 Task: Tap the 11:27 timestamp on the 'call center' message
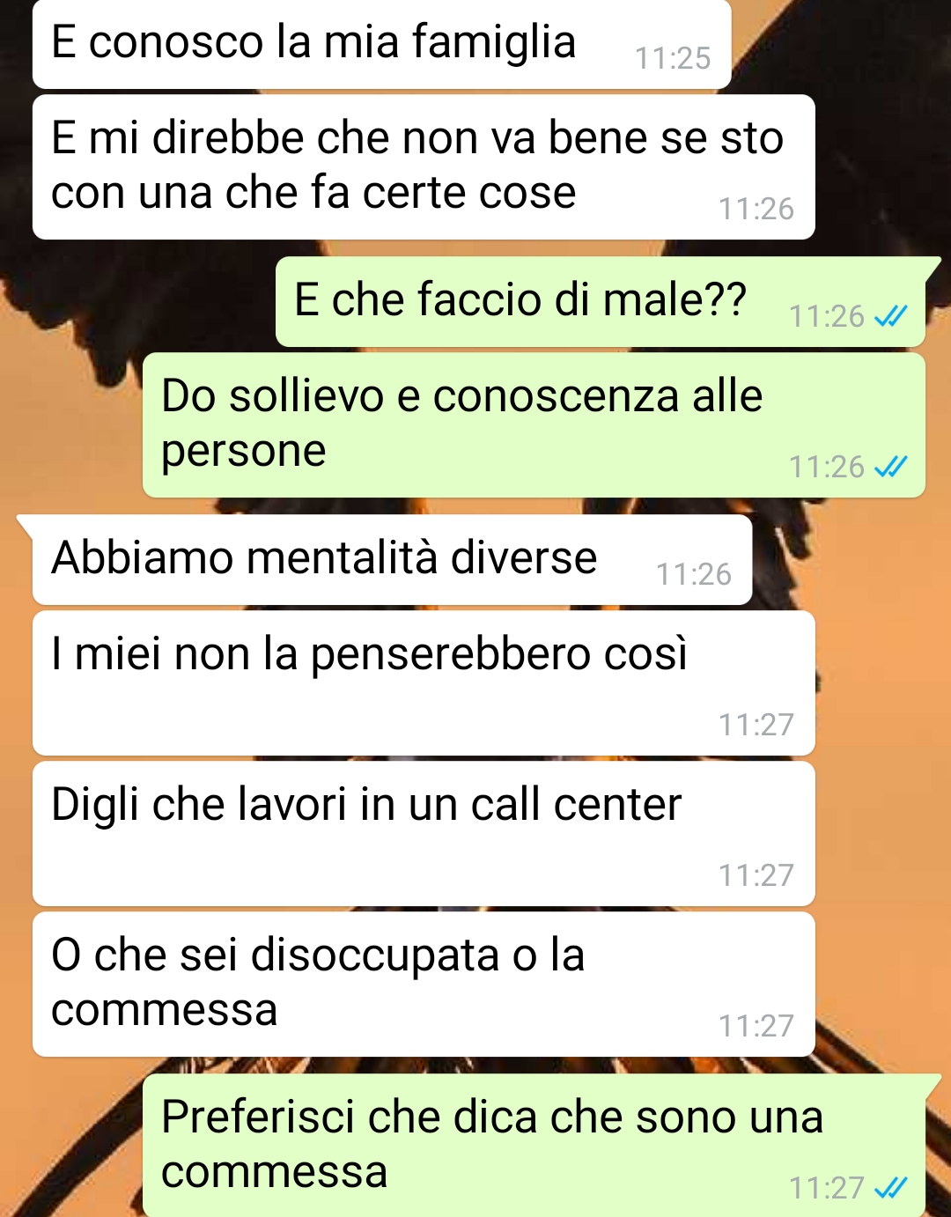pyautogui.click(x=756, y=875)
